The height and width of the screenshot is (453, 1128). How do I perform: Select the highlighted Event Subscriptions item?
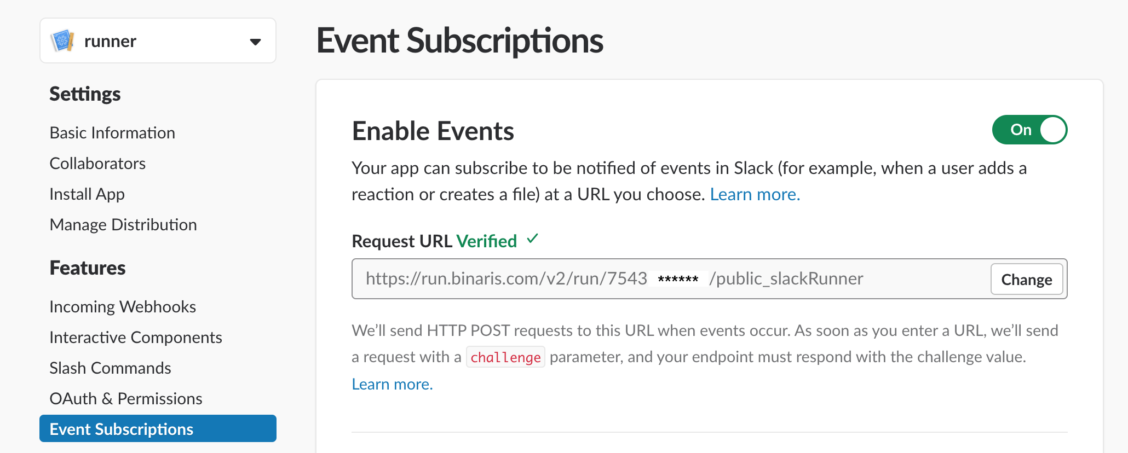(158, 428)
